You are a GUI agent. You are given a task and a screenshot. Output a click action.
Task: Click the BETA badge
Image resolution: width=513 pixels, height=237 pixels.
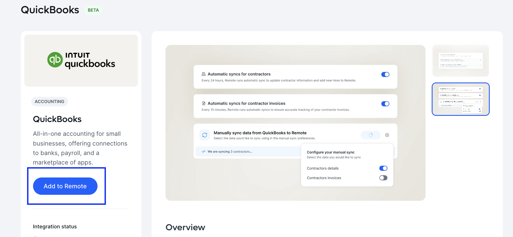tap(93, 10)
